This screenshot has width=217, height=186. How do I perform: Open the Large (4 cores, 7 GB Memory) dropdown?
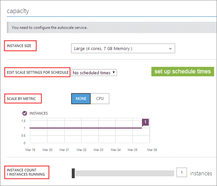click(123, 49)
